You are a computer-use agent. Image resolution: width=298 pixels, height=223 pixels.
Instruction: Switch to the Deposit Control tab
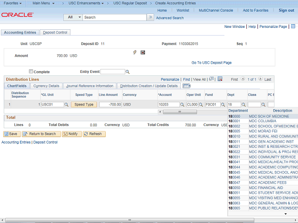point(55,33)
